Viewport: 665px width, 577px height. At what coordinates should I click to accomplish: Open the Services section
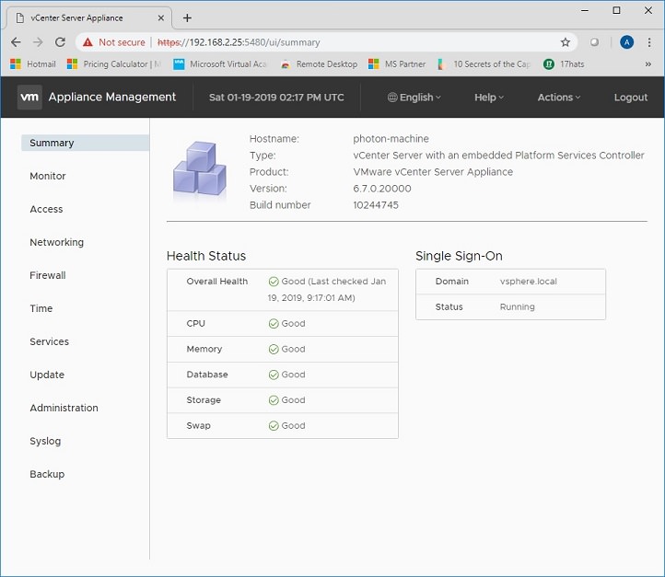pyautogui.click(x=49, y=341)
